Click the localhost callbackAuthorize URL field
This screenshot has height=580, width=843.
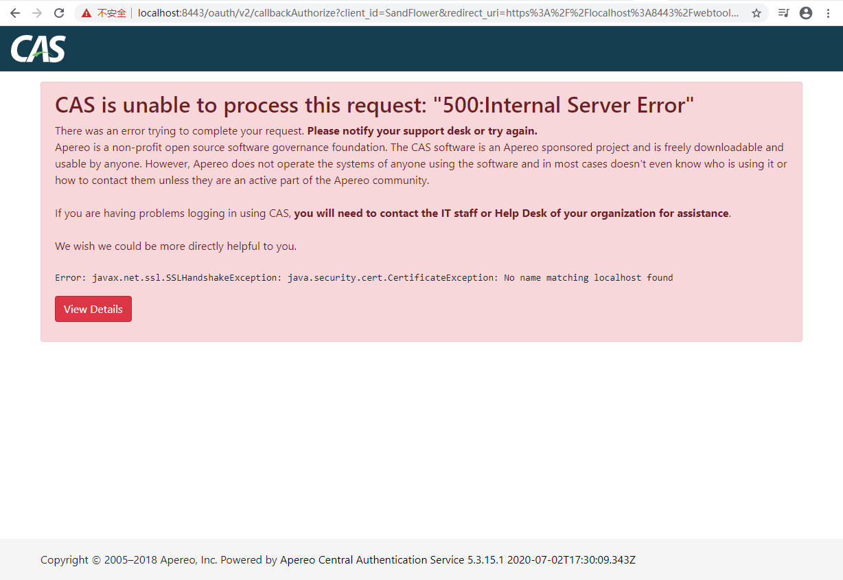[438, 13]
